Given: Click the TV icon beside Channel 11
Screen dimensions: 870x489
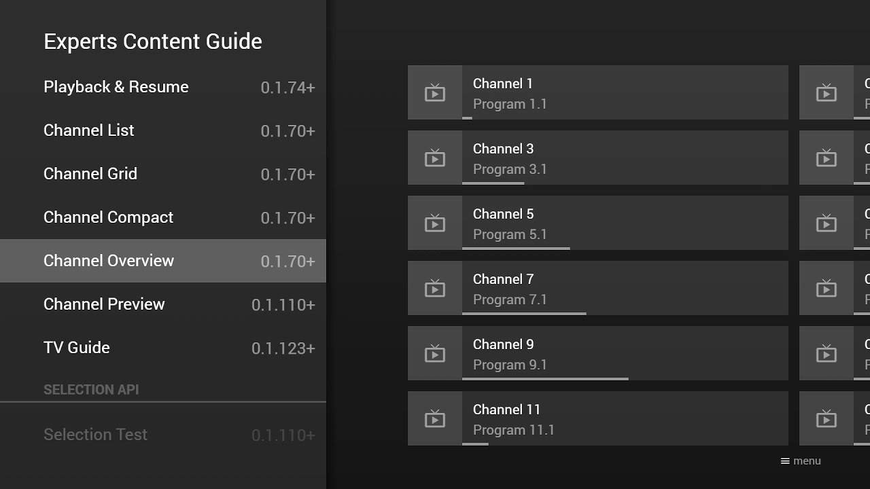Looking at the screenshot, I should (x=435, y=418).
